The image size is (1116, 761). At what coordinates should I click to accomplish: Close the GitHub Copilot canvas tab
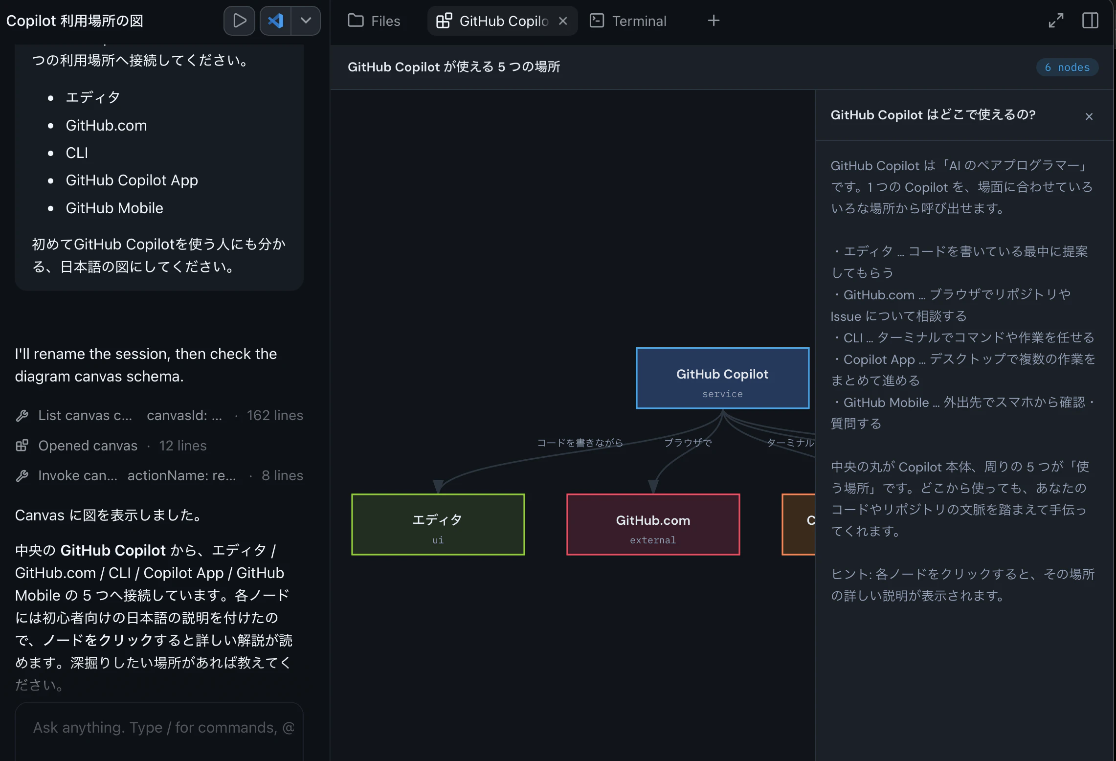point(563,21)
